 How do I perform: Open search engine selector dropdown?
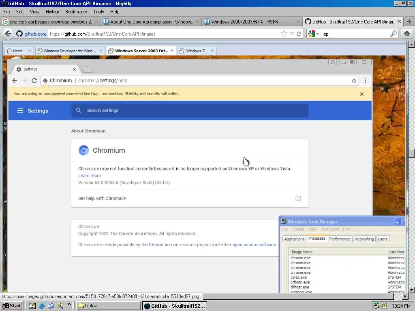pyautogui.click(x=314, y=34)
